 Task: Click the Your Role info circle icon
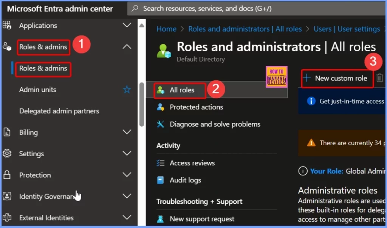(303, 171)
